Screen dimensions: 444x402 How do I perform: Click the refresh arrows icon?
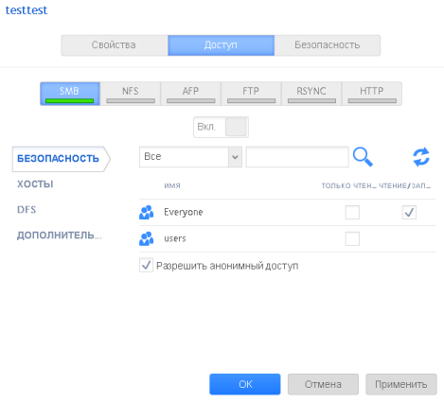tap(421, 157)
